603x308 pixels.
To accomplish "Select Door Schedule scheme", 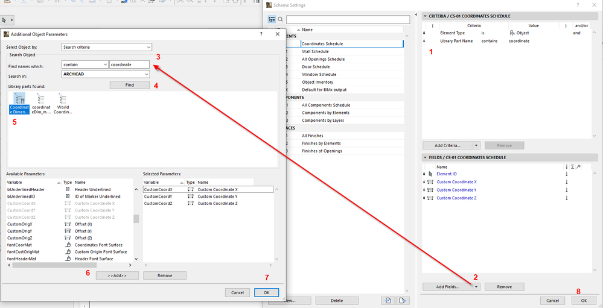I will pyautogui.click(x=316, y=67).
